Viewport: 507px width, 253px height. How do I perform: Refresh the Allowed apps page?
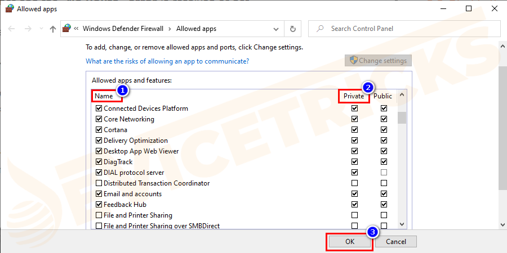pos(292,29)
